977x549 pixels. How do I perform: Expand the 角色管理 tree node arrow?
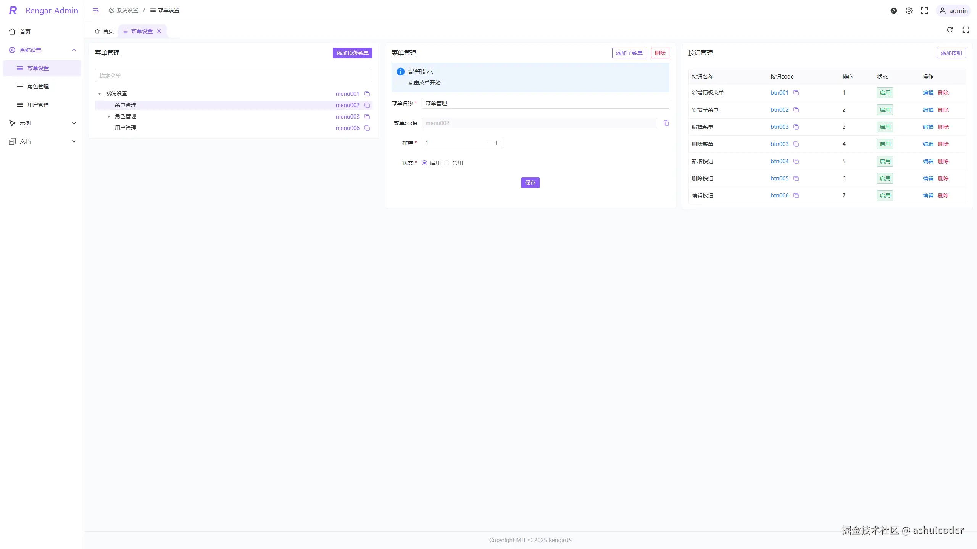coord(109,117)
